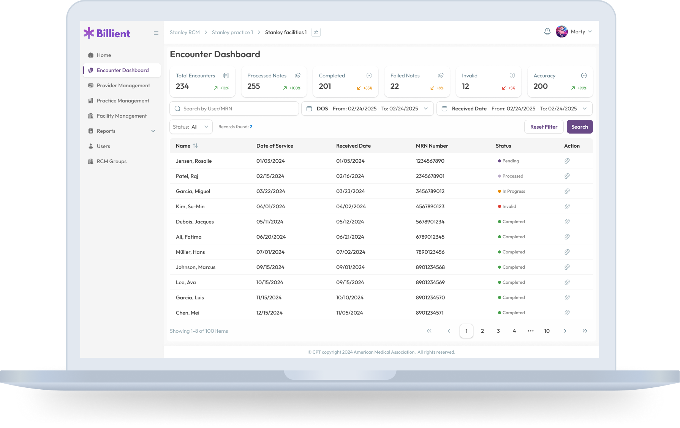This screenshot has width=680, height=428.
Task: Click the Name column sort icon
Action: [x=195, y=146]
